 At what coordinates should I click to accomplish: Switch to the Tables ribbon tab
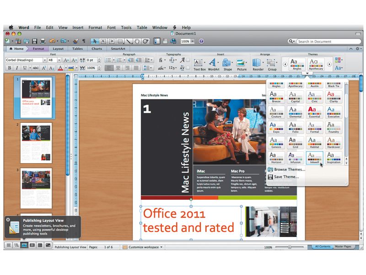[x=77, y=49]
